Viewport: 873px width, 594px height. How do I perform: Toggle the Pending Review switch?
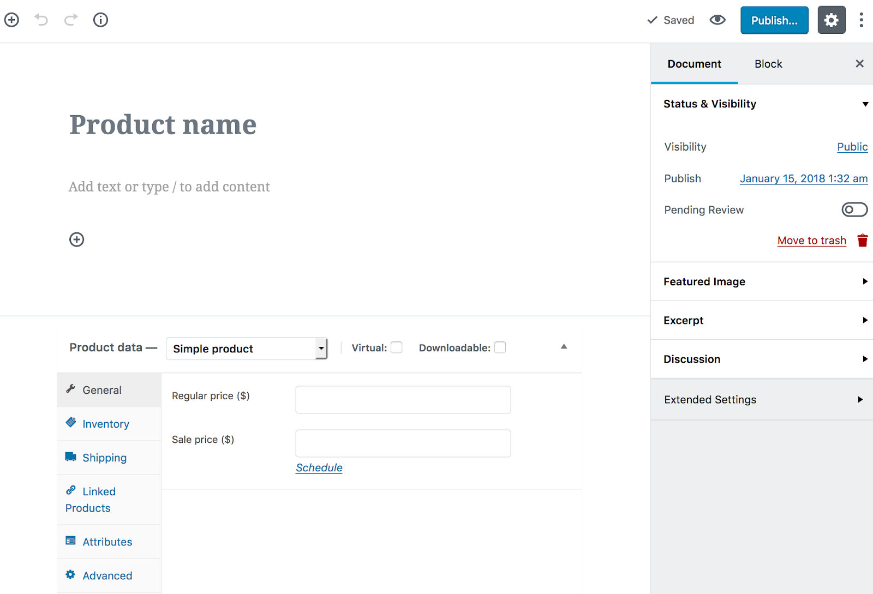[854, 209]
